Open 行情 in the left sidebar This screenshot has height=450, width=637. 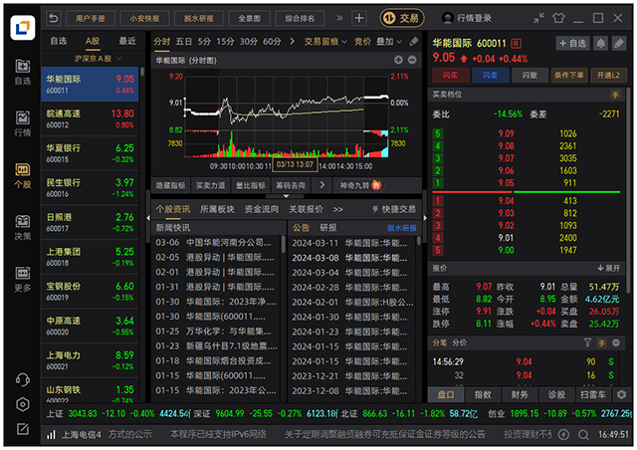tap(23, 123)
